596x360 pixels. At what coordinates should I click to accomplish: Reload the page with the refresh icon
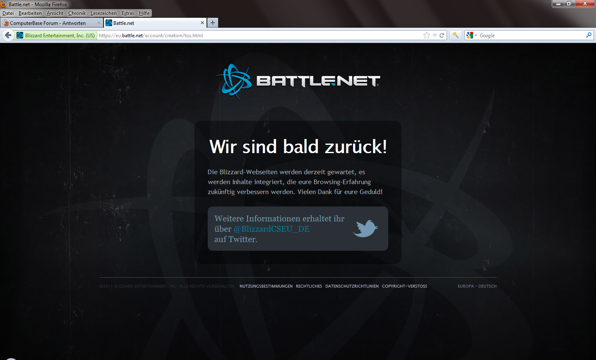pyautogui.click(x=442, y=35)
